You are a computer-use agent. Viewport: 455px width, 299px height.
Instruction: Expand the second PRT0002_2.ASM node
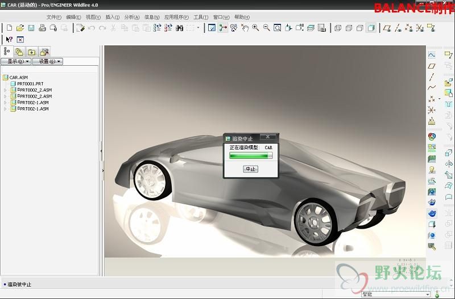point(5,96)
